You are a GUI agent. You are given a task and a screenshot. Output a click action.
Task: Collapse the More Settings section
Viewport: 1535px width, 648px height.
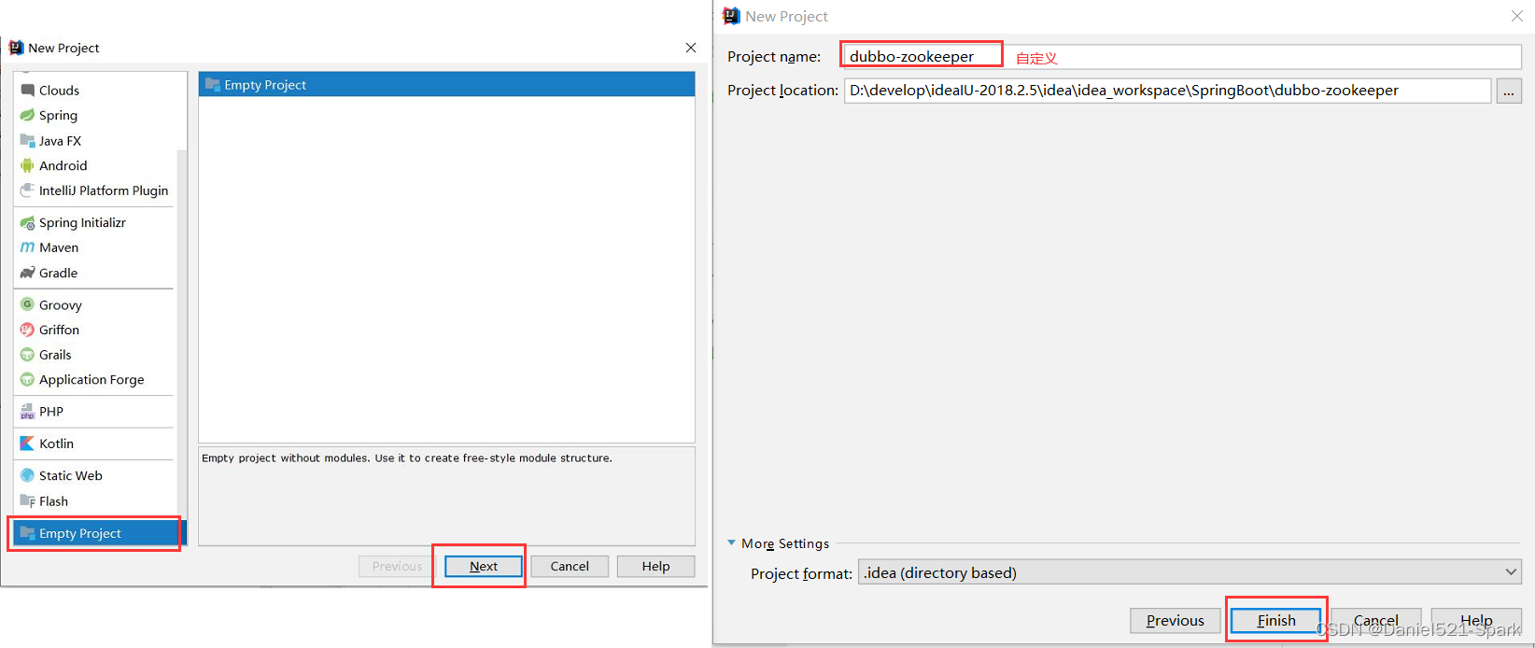coord(732,542)
